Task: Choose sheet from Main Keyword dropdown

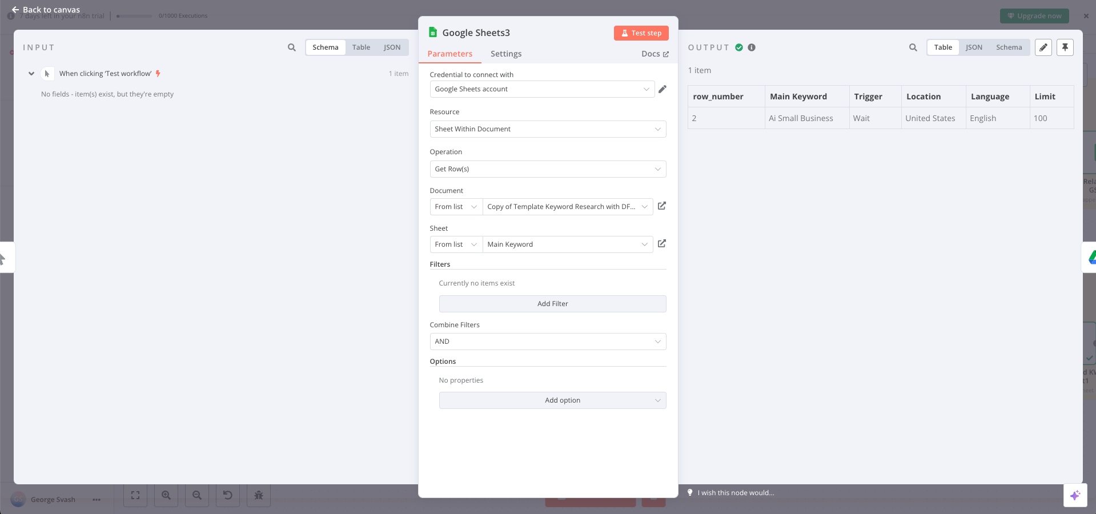Action: tap(568, 244)
